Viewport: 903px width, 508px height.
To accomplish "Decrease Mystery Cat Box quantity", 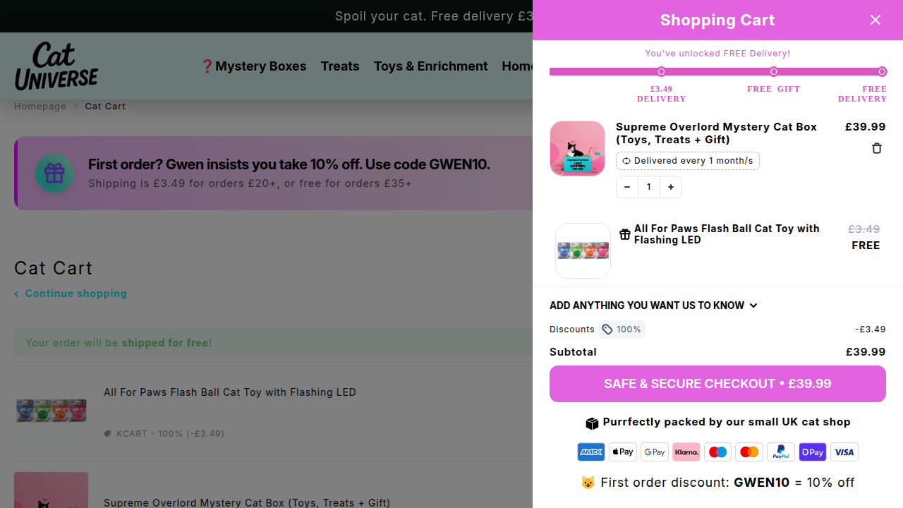I will point(627,187).
